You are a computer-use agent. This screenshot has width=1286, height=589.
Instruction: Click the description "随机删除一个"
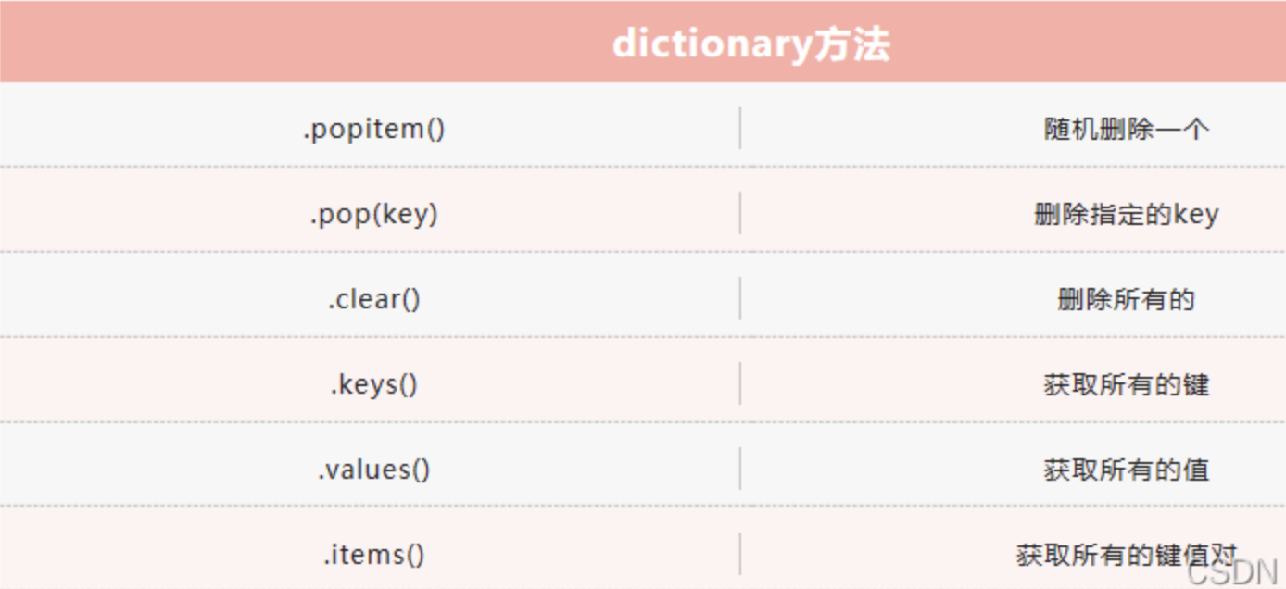pyautogui.click(x=1126, y=129)
